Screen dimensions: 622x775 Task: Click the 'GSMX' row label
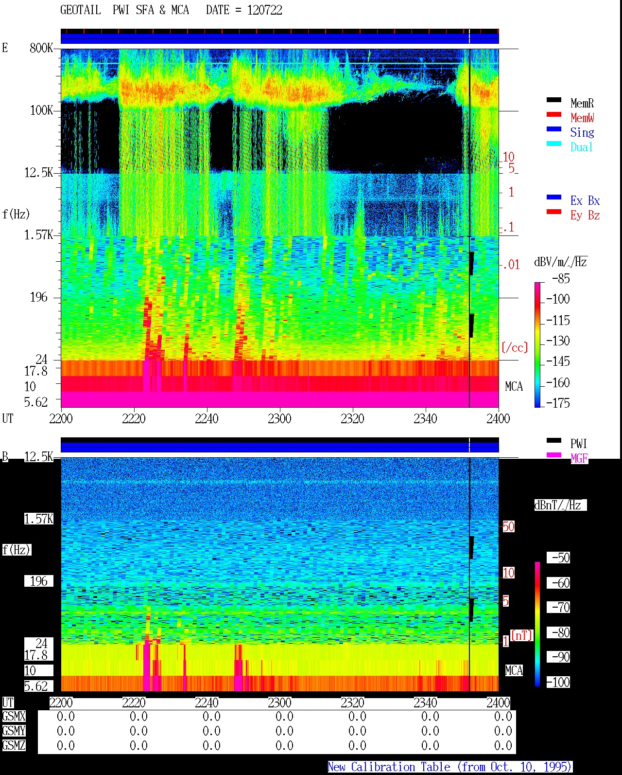pos(14,716)
